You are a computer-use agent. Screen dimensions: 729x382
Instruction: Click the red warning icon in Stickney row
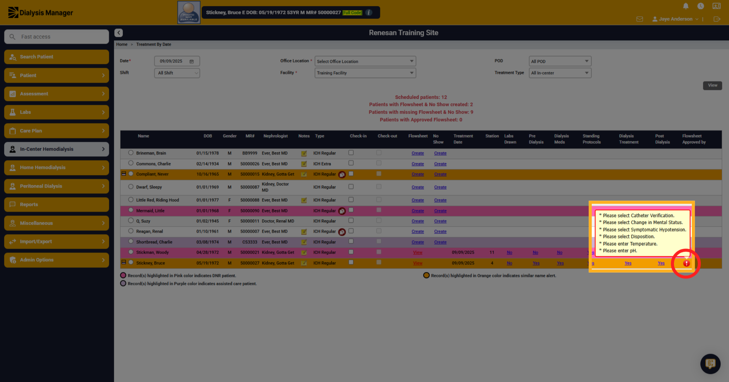click(686, 263)
